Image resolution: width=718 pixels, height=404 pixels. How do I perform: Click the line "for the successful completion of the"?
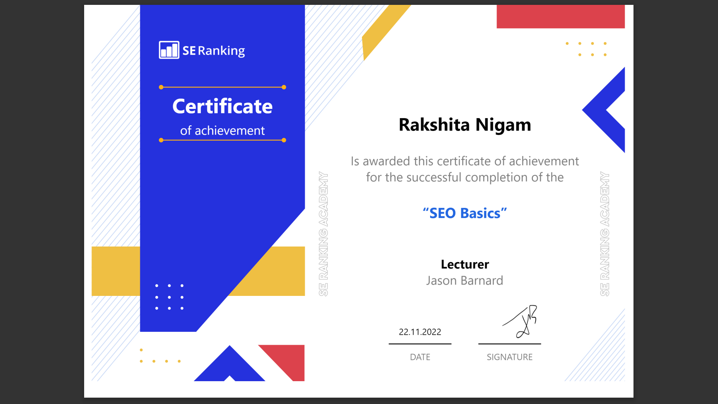coord(465,177)
